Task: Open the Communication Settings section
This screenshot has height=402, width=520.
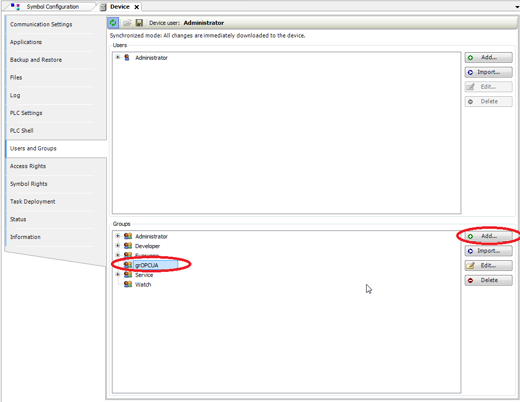Action: coord(41,24)
